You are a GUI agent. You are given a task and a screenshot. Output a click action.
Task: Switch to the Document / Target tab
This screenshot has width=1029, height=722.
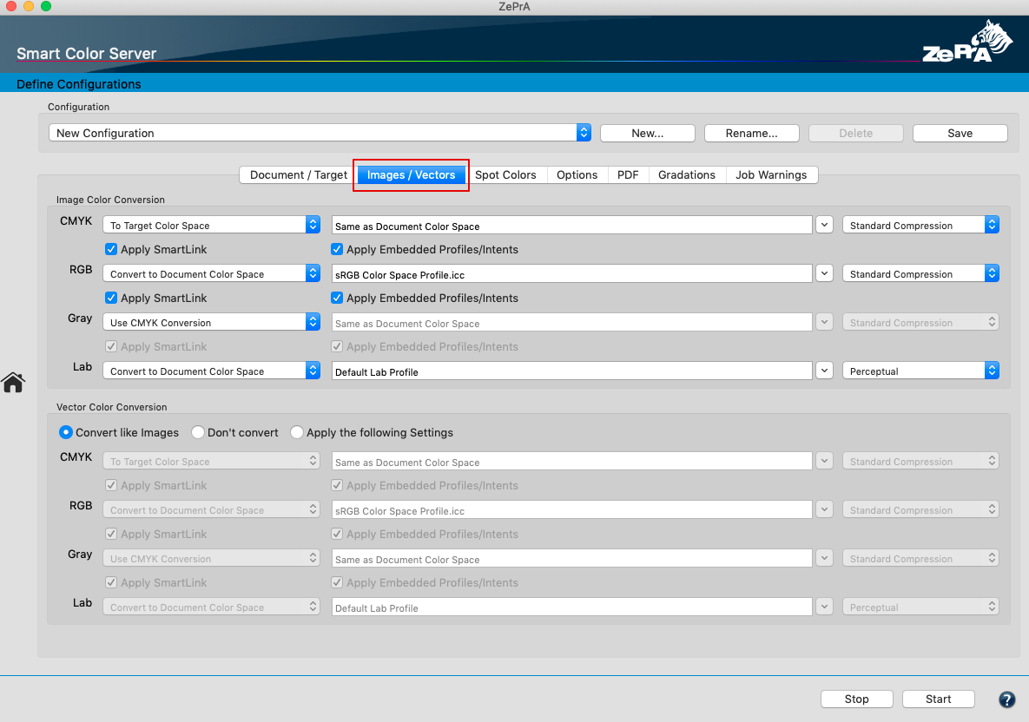tap(296, 174)
